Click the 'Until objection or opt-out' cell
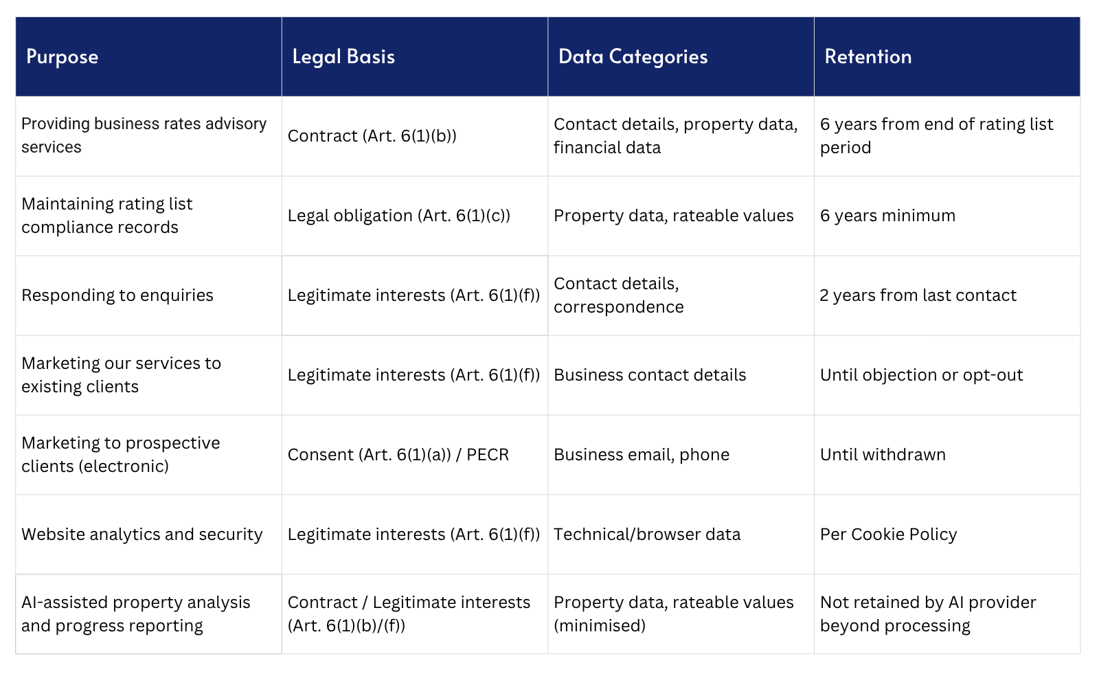This screenshot has height=687, width=1099. pyautogui.click(x=947, y=375)
